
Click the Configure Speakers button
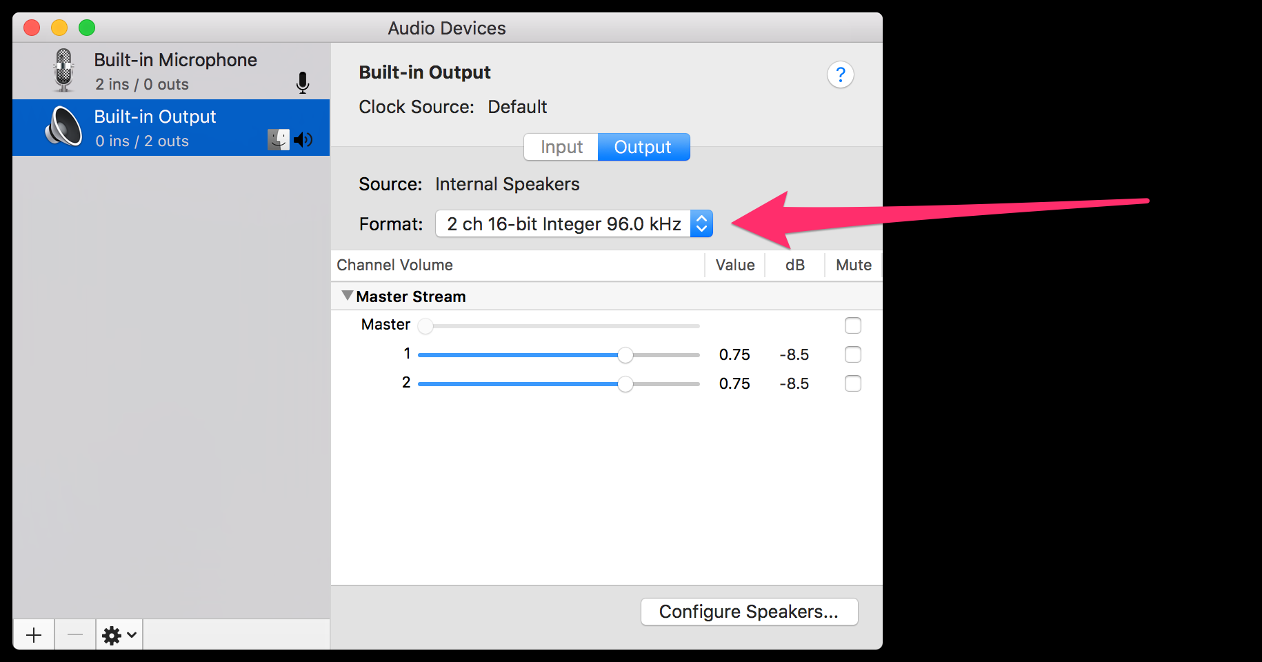coord(750,612)
